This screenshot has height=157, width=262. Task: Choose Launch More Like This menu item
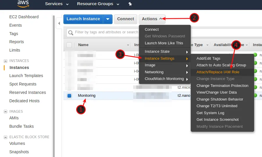165,43
